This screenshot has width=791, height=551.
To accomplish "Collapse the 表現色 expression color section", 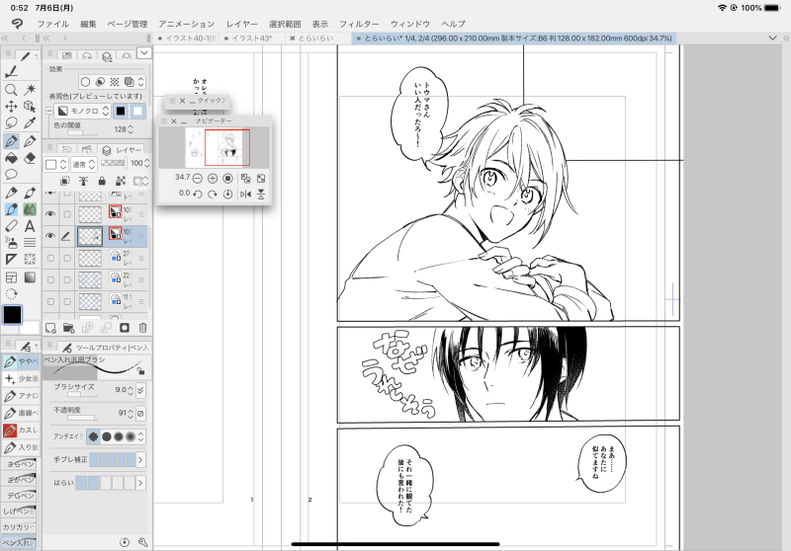I will [49, 111].
